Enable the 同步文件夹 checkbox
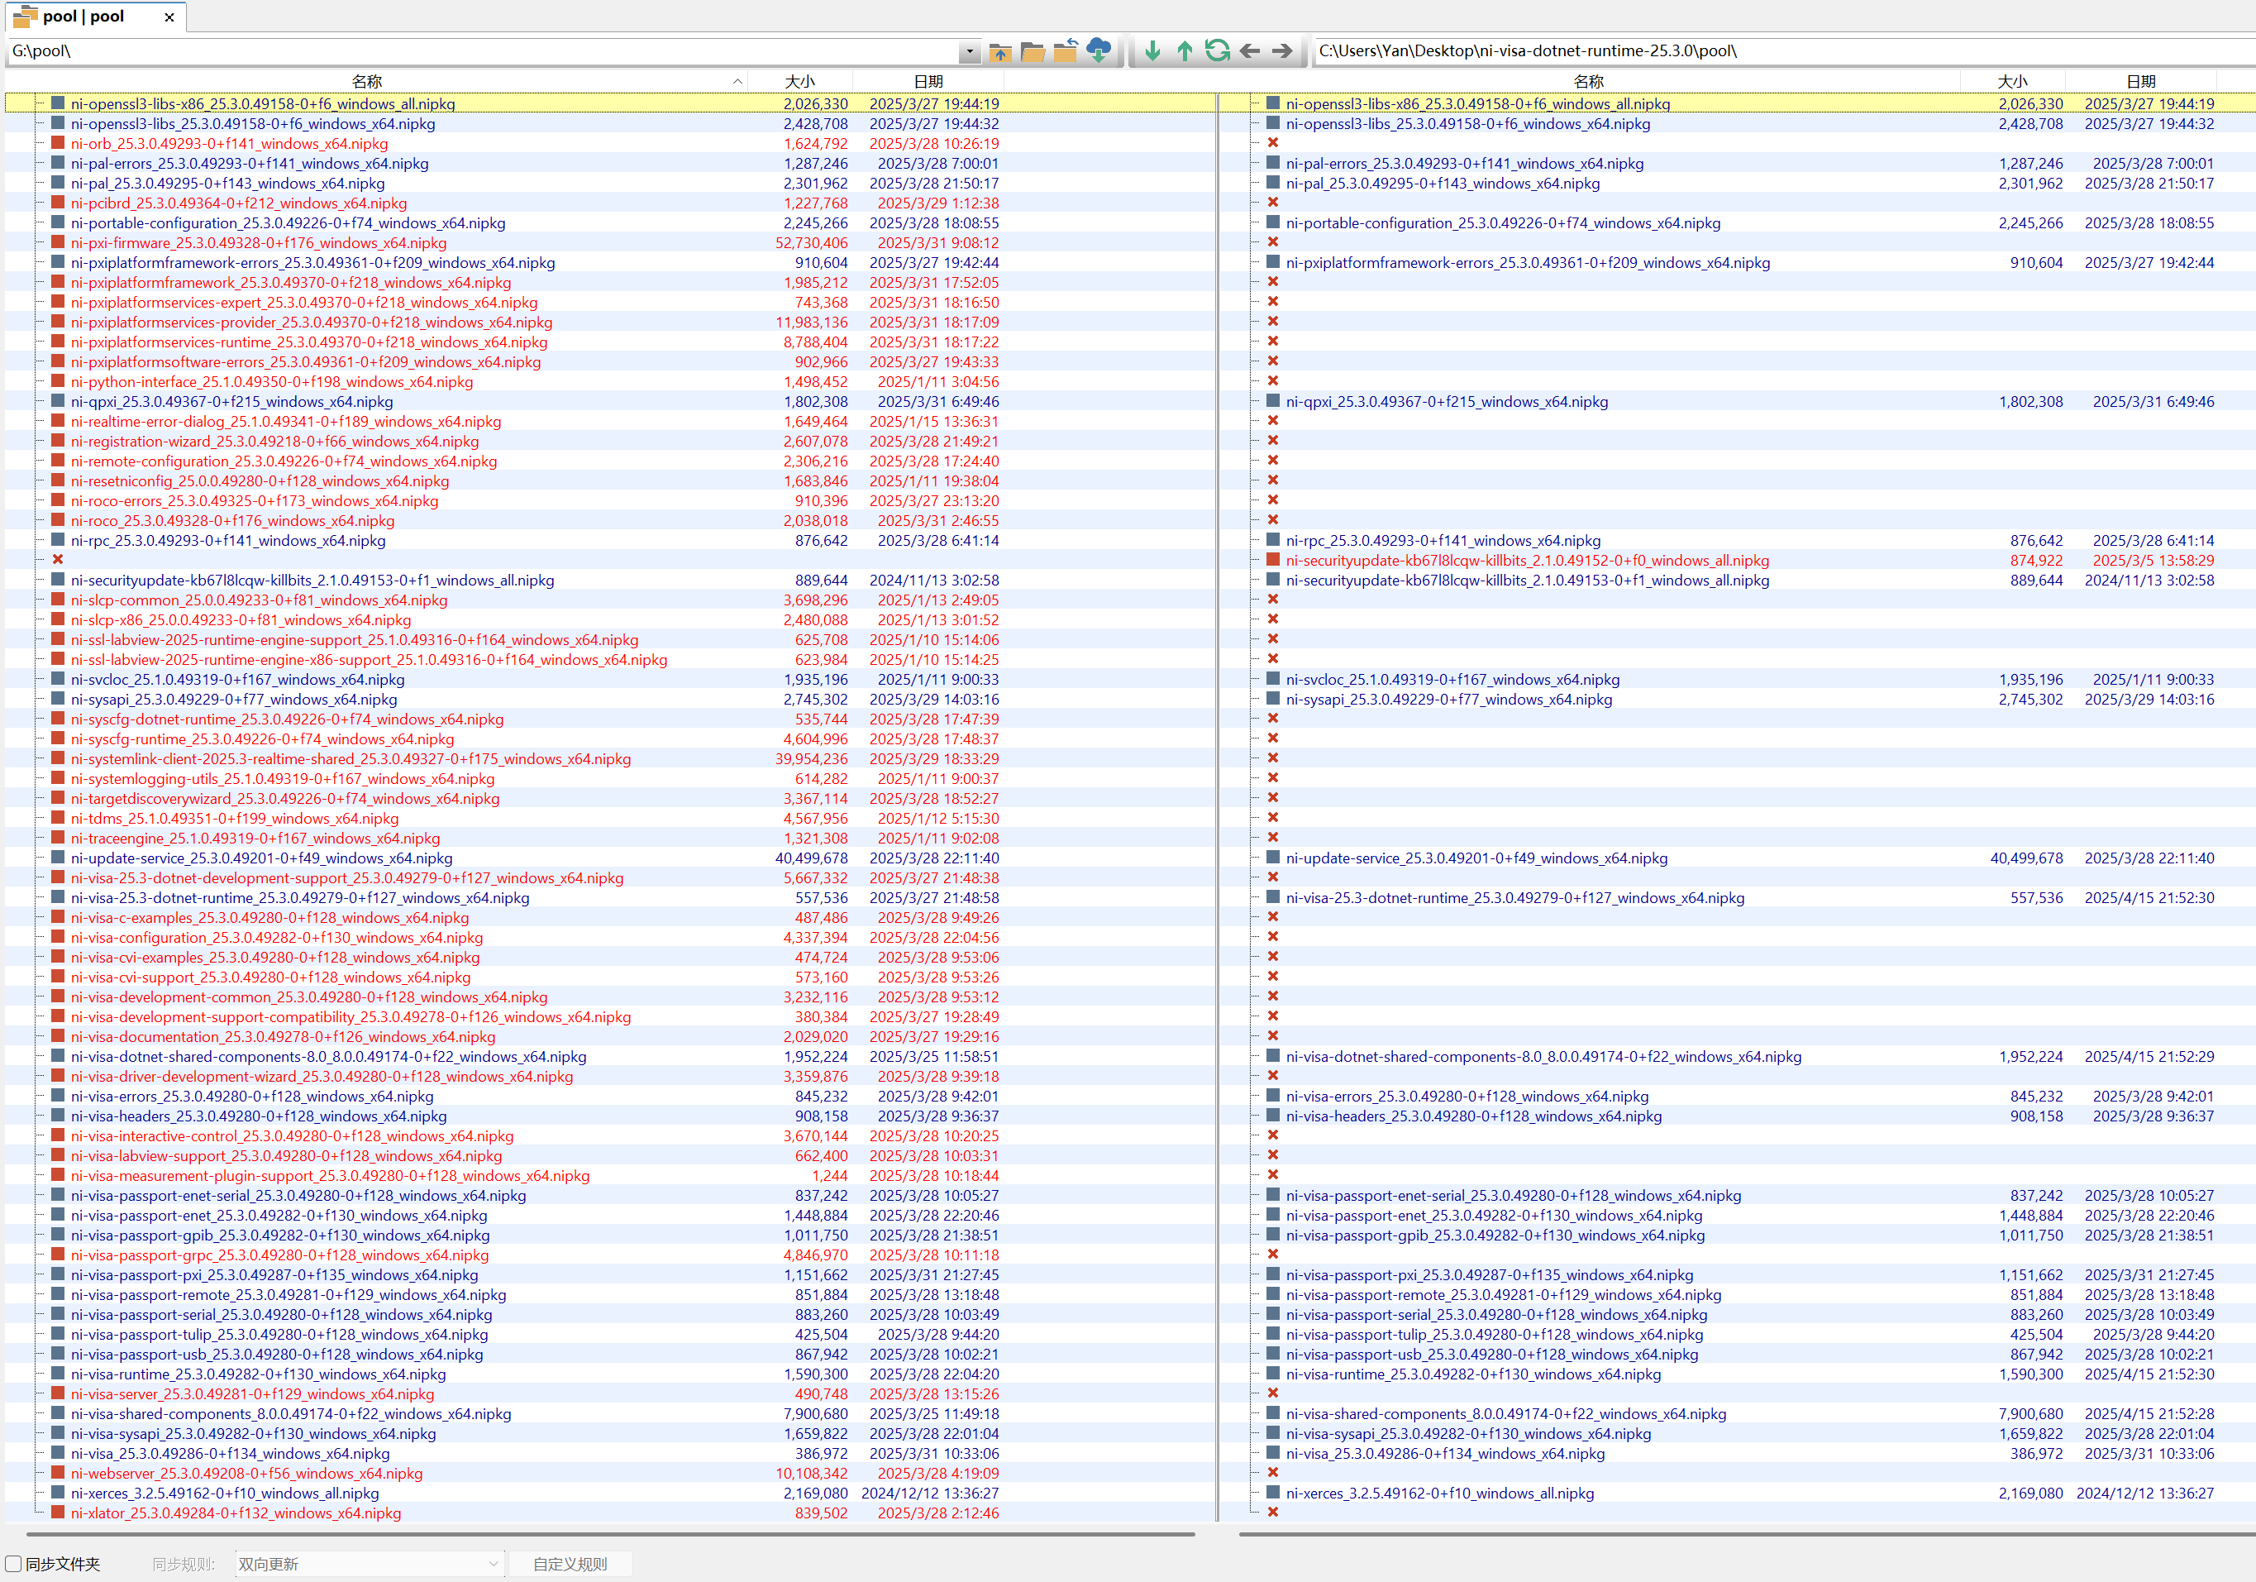This screenshot has width=2256, height=1582. click(x=14, y=1563)
